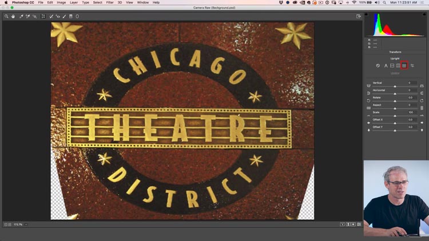The height and width of the screenshot is (241, 429).
Task: Apply Vertical upright correction
Action: coord(398,66)
